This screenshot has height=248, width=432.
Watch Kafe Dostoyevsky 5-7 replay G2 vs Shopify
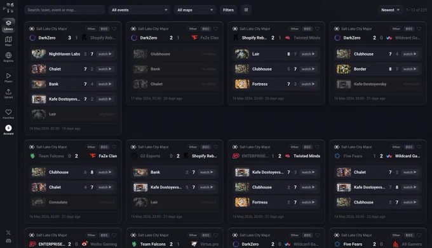point(206,188)
